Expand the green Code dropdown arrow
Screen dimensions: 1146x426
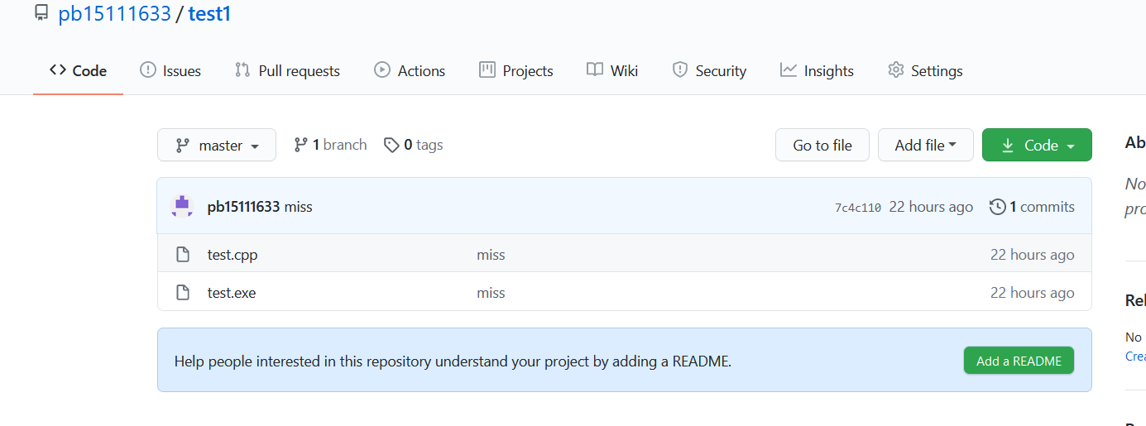coord(1071,146)
